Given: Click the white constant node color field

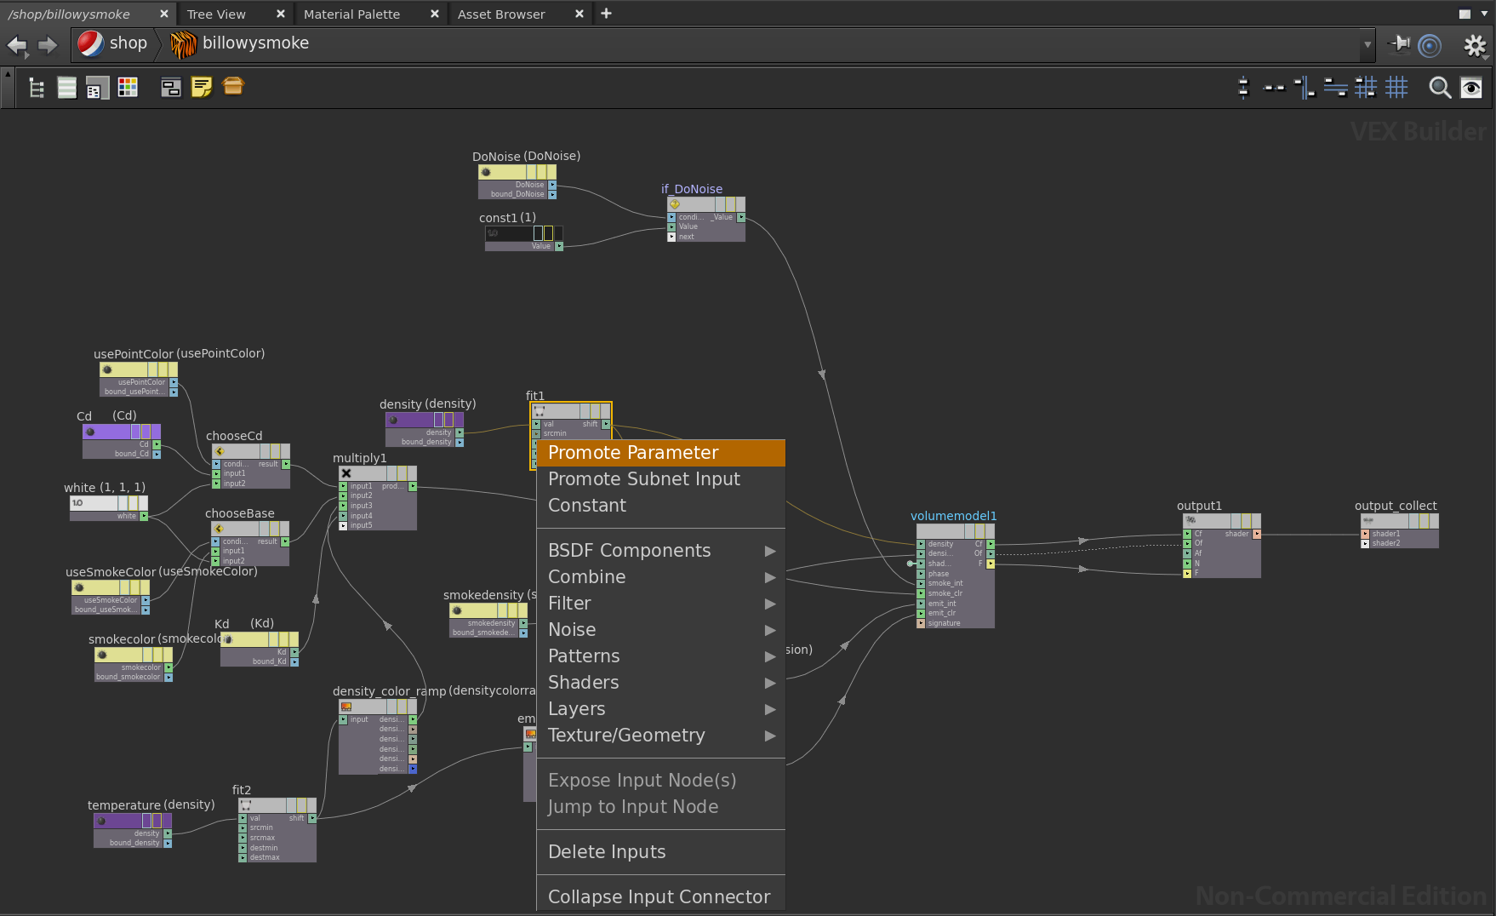Looking at the screenshot, I should point(94,503).
